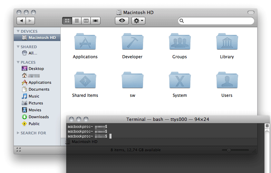Select the Users folder icon
This screenshot has height=173, width=271.
tap(227, 80)
